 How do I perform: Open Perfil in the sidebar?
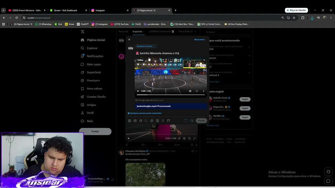click(x=87, y=113)
